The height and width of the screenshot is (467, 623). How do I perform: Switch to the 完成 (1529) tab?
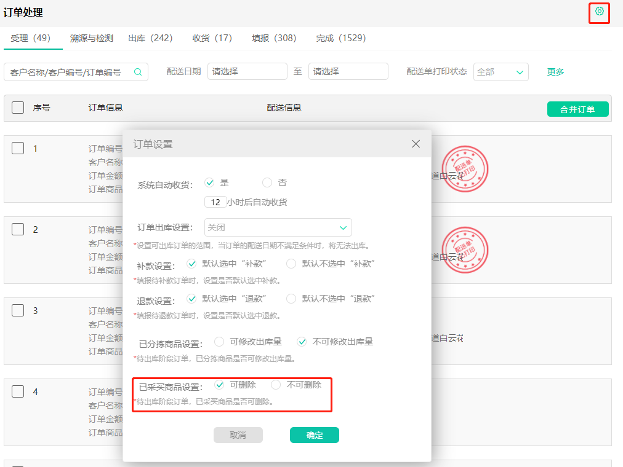pos(342,37)
